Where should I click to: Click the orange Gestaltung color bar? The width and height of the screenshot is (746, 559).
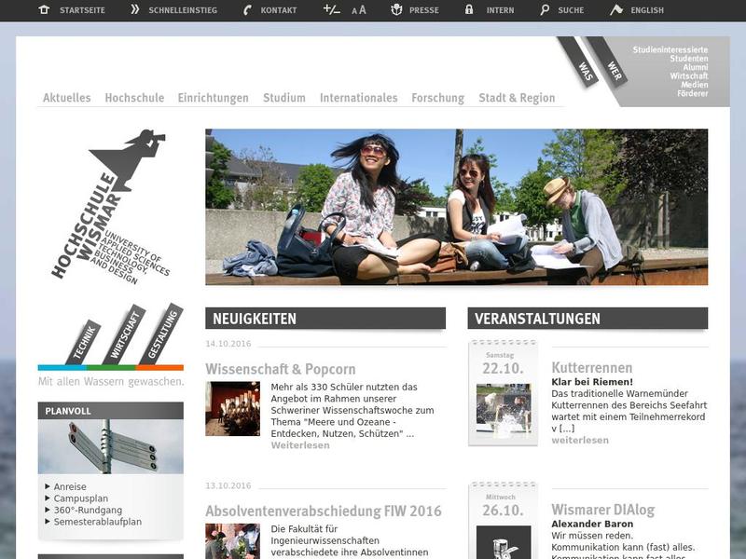click(x=159, y=367)
